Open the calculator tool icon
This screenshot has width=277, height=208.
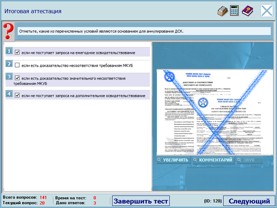234,11
